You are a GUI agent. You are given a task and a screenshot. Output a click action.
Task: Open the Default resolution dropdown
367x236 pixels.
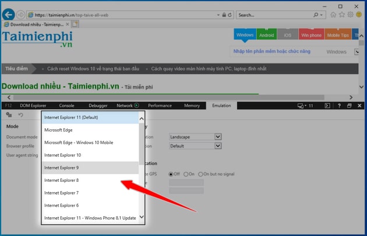(x=195, y=146)
